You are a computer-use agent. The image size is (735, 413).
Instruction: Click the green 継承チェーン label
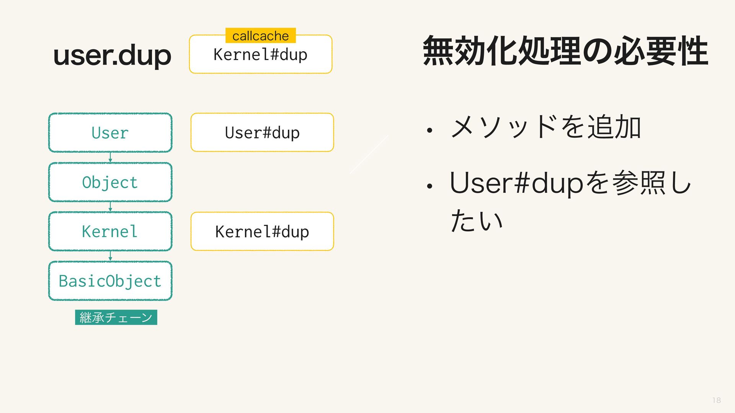pyautogui.click(x=116, y=317)
